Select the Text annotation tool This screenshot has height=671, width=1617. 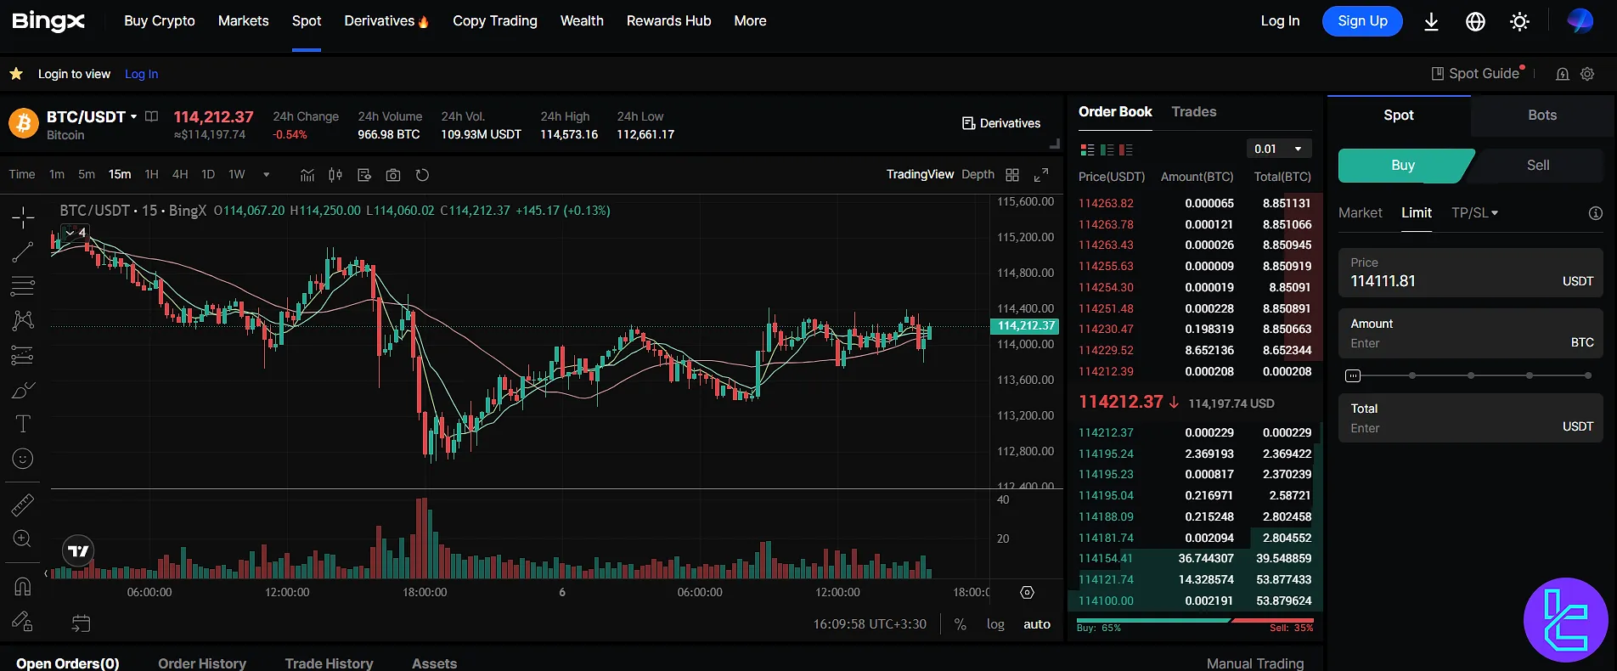[x=23, y=424]
